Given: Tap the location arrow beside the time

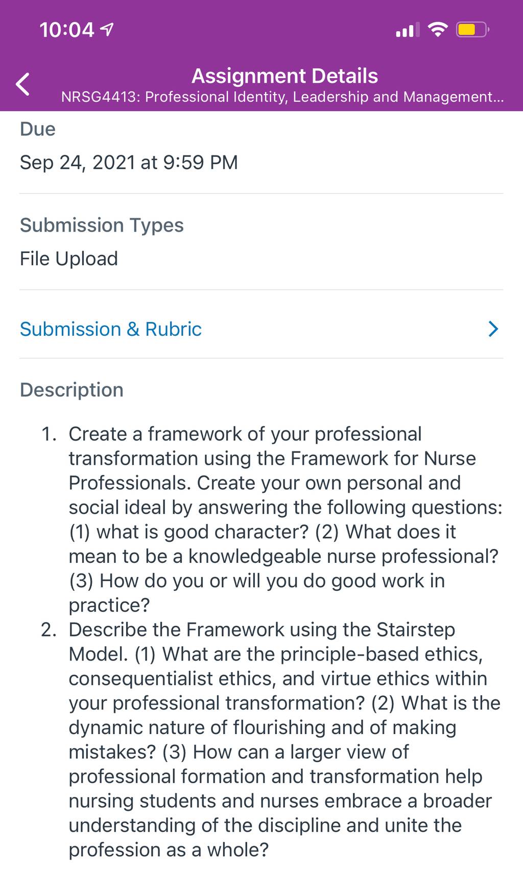Looking at the screenshot, I should pyautogui.click(x=107, y=30).
